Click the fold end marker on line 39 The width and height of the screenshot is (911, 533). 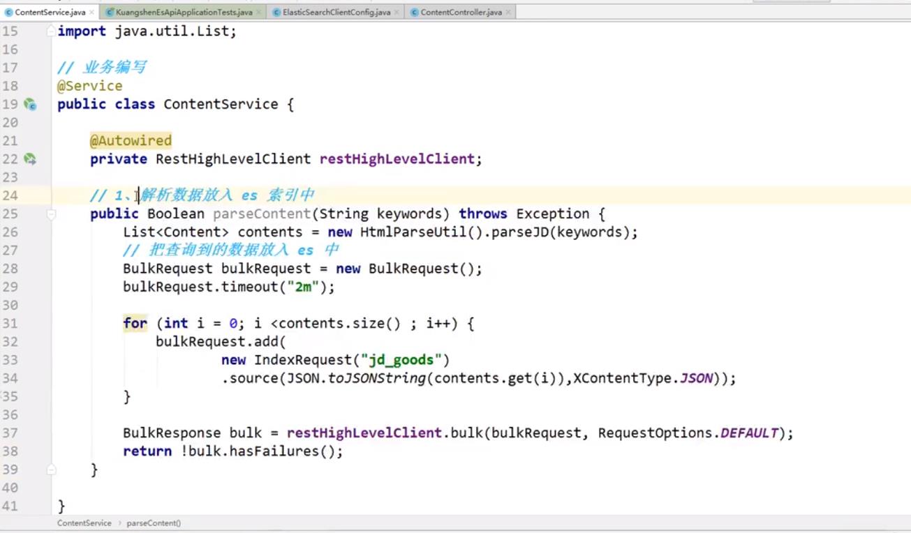point(51,470)
